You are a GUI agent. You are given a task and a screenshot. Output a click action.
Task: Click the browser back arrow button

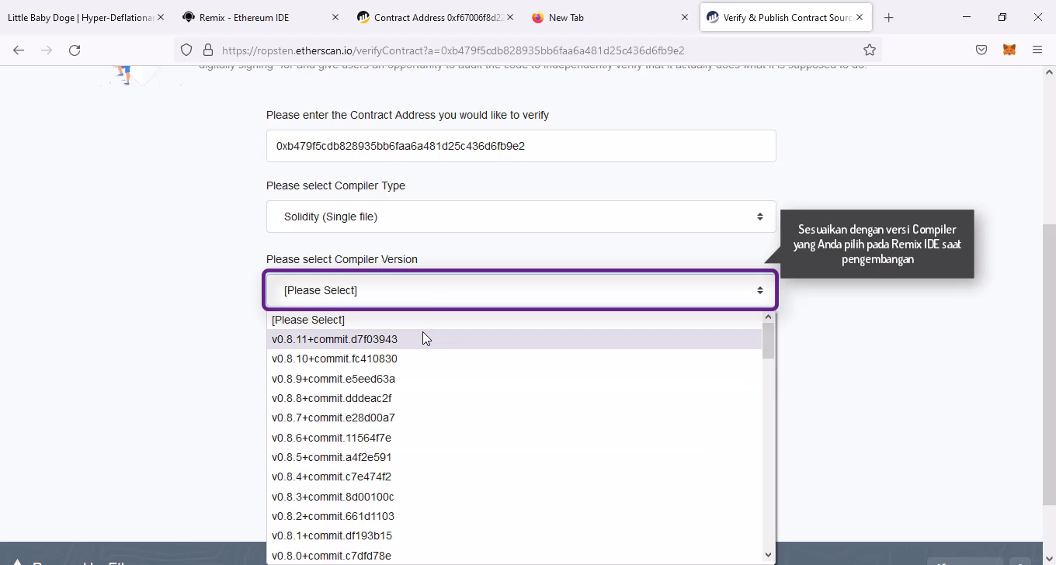19,50
